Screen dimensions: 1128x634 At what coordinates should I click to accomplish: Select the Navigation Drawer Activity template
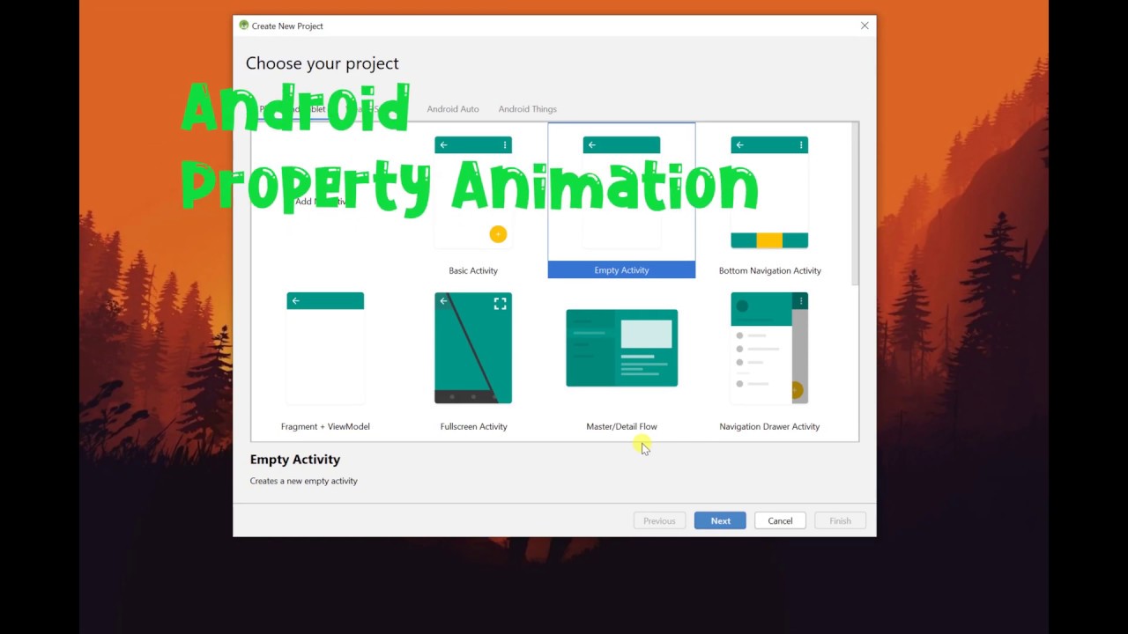click(769, 349)
